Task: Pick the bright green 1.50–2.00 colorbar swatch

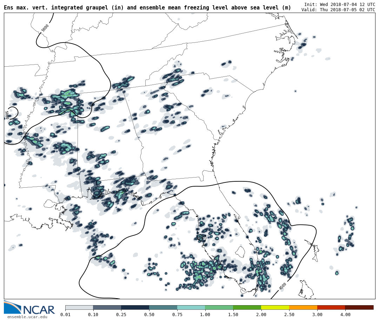Action: pyautogui.click(x=247, y=307)
